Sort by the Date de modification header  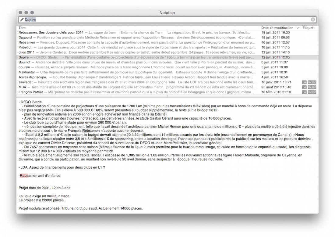pyautogui.click(x=277, y=28)
